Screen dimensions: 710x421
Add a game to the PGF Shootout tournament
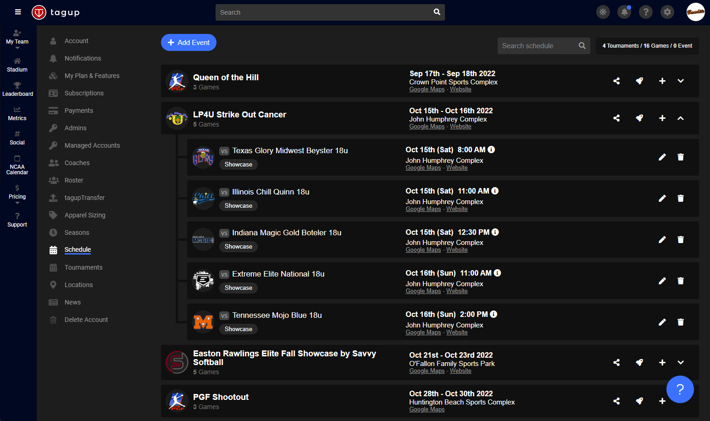(662, 401)
